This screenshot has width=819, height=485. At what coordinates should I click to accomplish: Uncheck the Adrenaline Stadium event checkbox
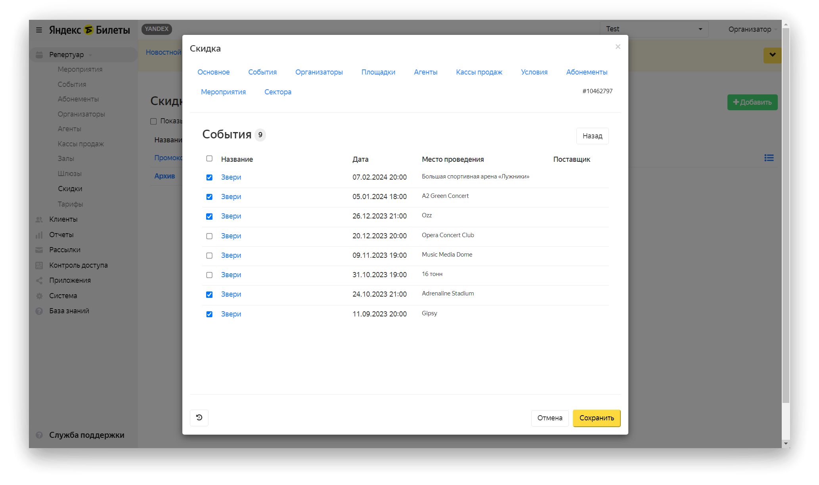point(209,294)
